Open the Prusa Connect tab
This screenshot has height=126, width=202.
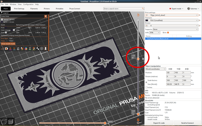pos(74,9)
